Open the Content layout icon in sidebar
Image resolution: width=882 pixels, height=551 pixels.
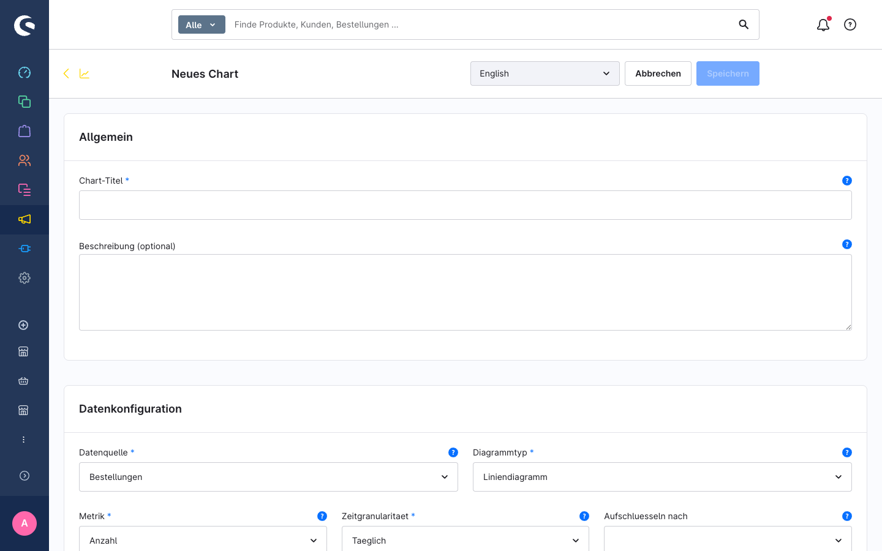click(x=24, y=190)
